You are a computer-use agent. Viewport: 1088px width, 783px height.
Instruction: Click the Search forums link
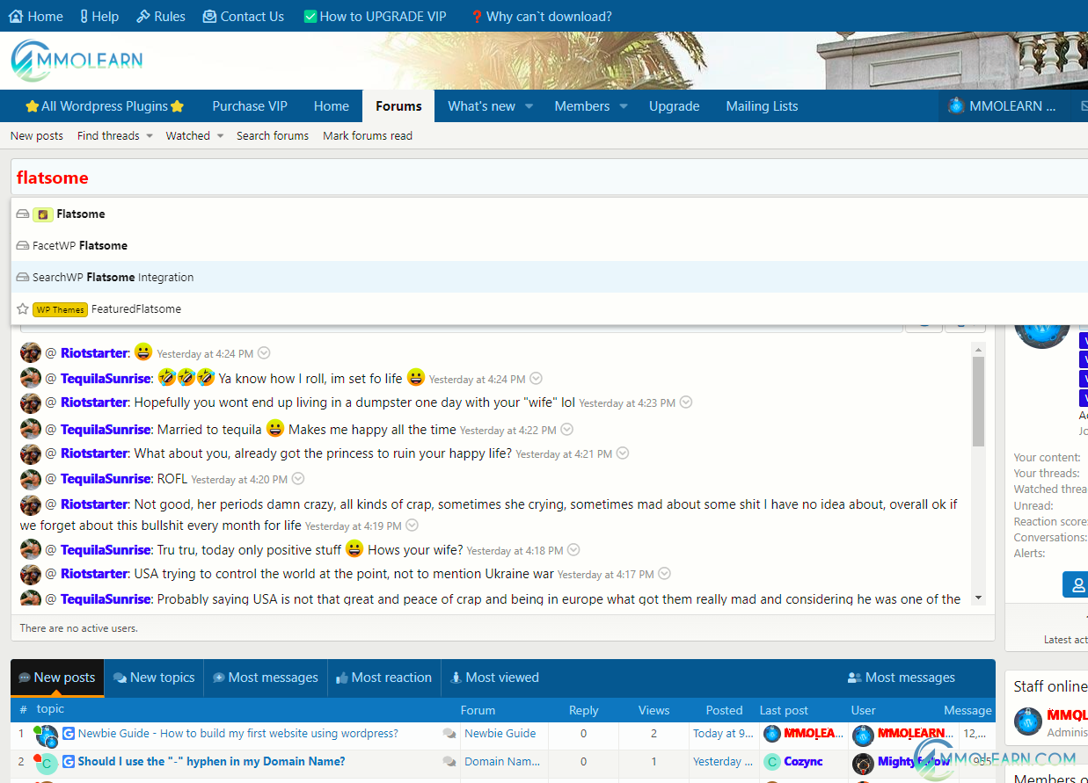tap(273, 135)
